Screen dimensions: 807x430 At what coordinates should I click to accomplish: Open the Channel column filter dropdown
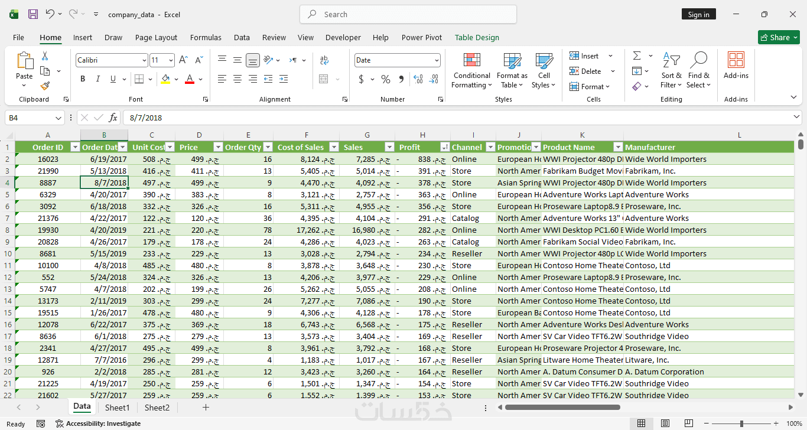click(489, 147)
